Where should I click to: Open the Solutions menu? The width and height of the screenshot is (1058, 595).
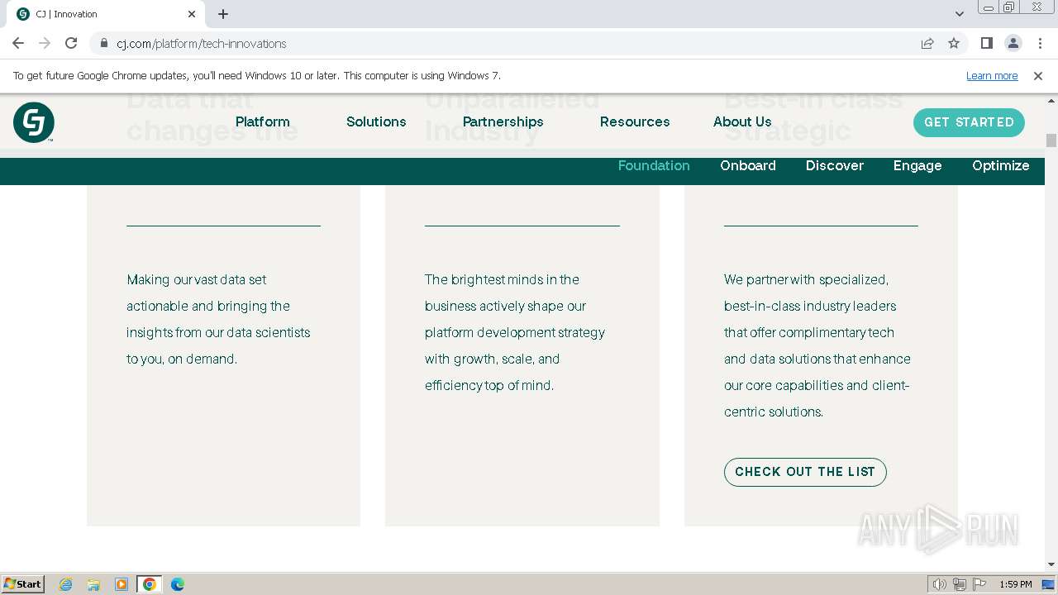click(x=376, y=121)
